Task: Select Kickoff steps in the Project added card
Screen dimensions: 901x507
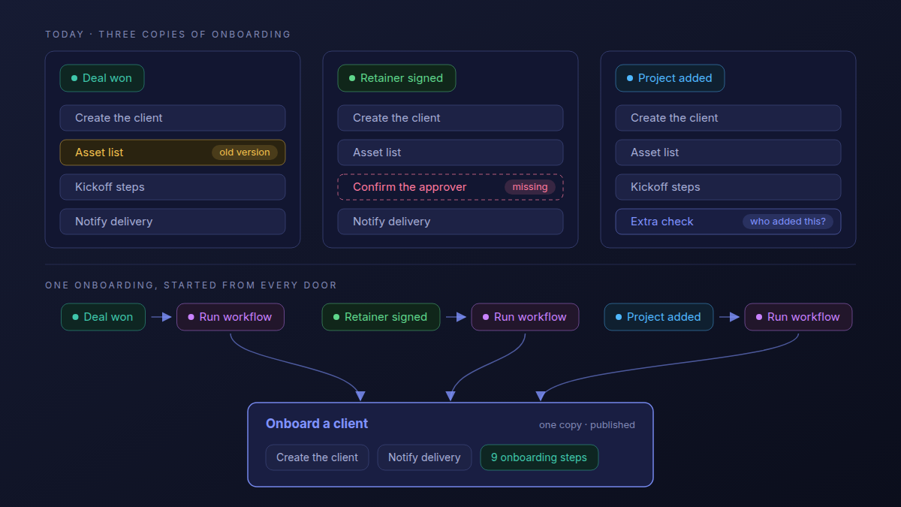Action: pos(728,187)
